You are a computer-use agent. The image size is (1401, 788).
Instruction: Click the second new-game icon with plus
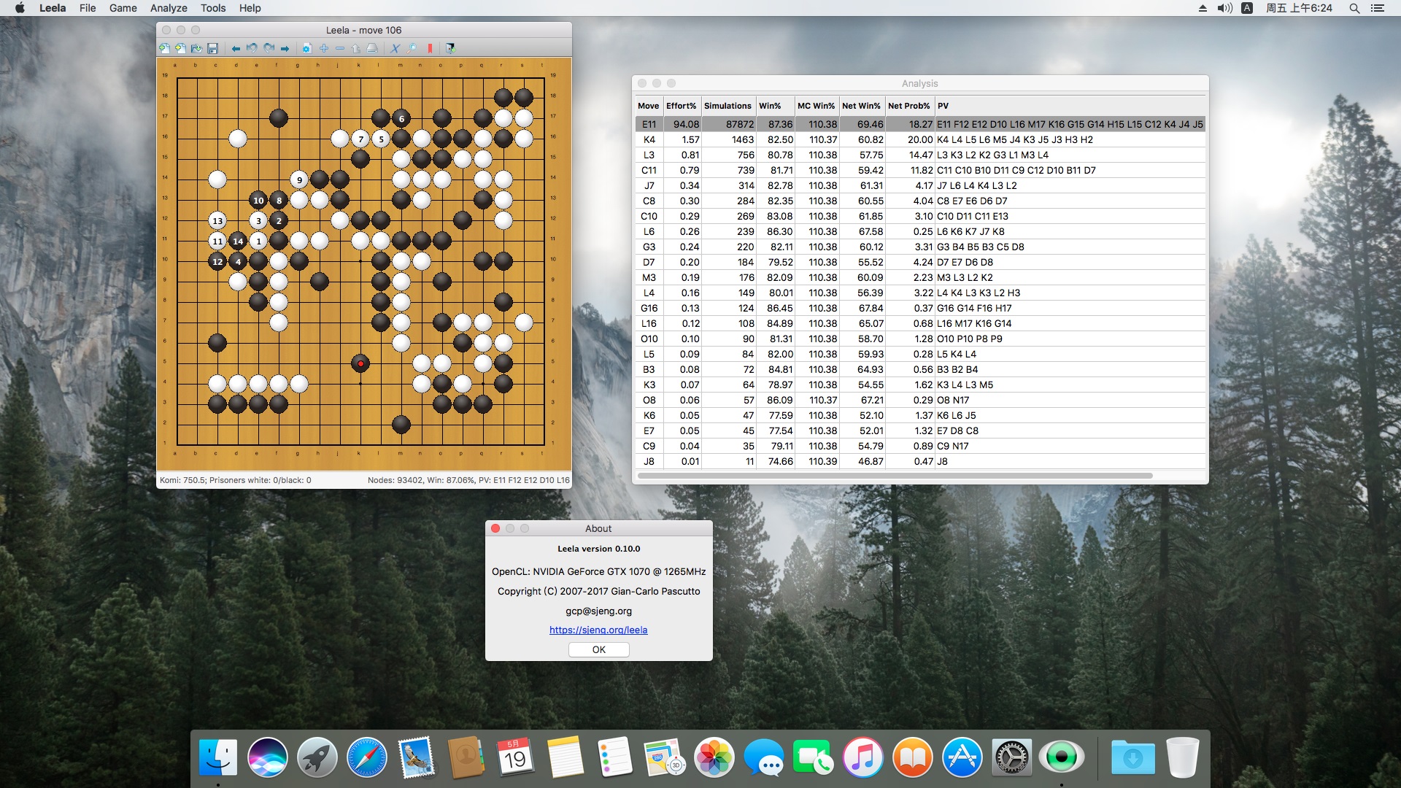click(x=180, y=48)
